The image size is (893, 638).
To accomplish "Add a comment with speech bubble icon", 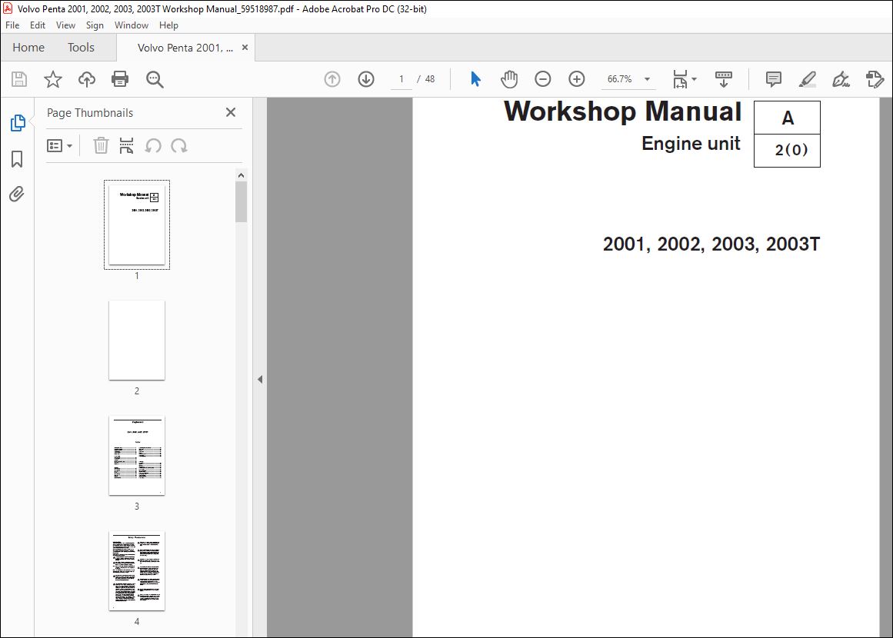I will coord(774,79).
